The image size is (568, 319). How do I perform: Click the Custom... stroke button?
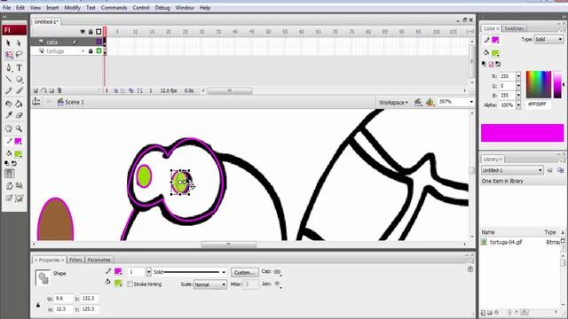click(245, 272)
